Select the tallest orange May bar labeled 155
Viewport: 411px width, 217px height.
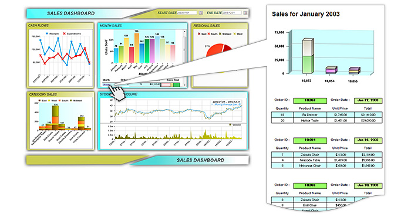pos(137,48)
